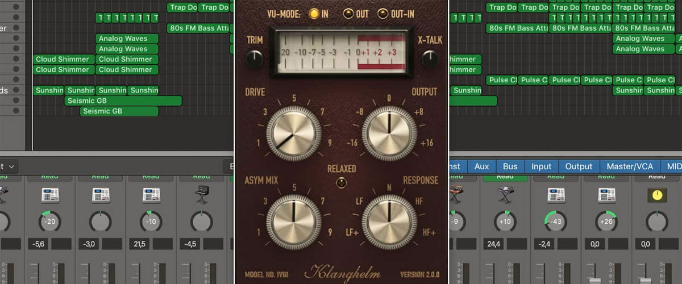Viewport: 682px width, 284px height.
Task: Switch to the Output mixer tab
Action: pos(579,166)
